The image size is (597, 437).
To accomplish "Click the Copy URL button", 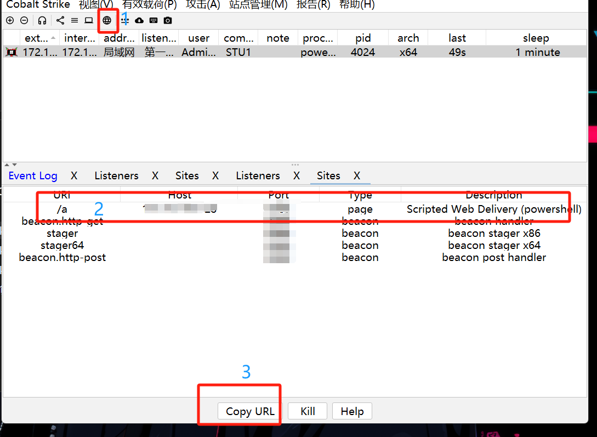I will coord(250,411).
